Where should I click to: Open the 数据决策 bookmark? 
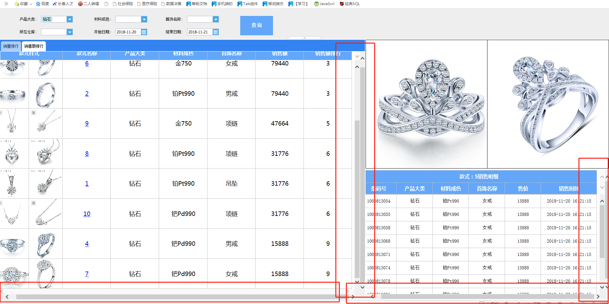pyautogui.click(x=171, y=4)
